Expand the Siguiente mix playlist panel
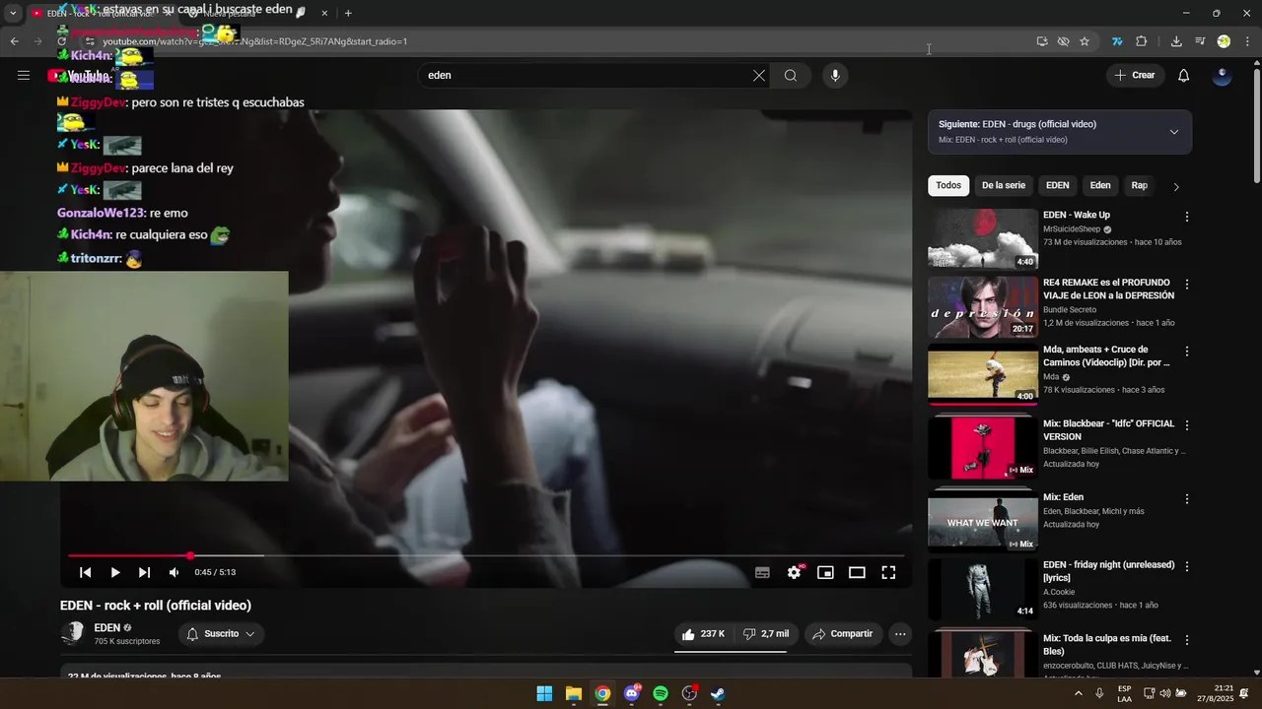 1173,132
